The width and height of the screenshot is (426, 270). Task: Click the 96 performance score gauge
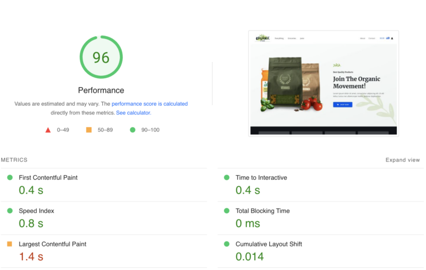tap(101, 57)
